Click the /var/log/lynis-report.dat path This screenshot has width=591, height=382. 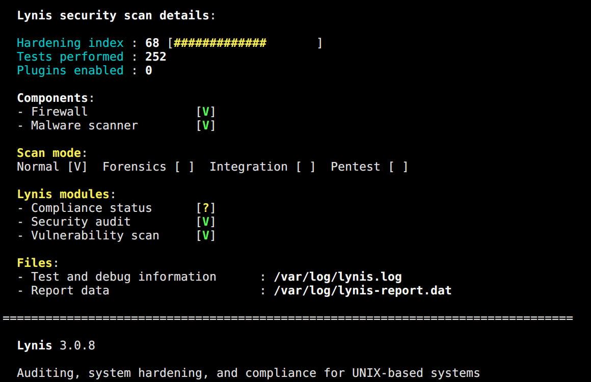[x=363, y=290]
